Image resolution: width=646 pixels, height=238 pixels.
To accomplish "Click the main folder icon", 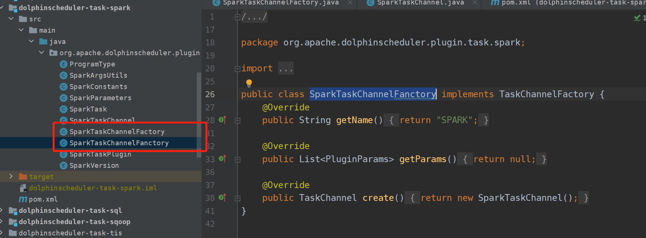I will [33, 30].
